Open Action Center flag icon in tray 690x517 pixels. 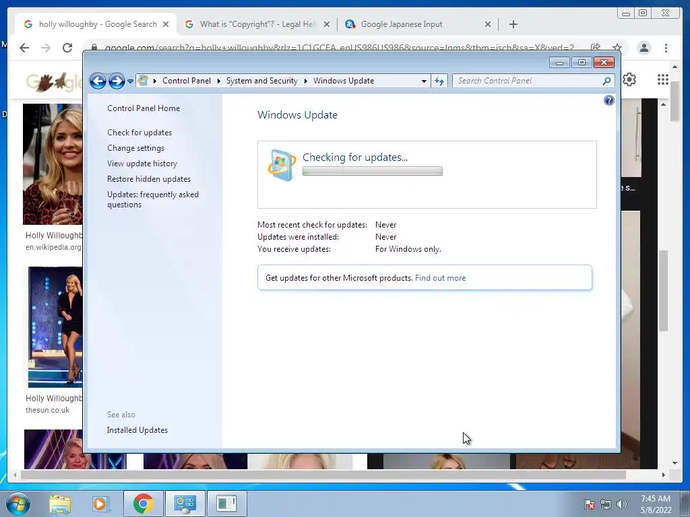590,504
